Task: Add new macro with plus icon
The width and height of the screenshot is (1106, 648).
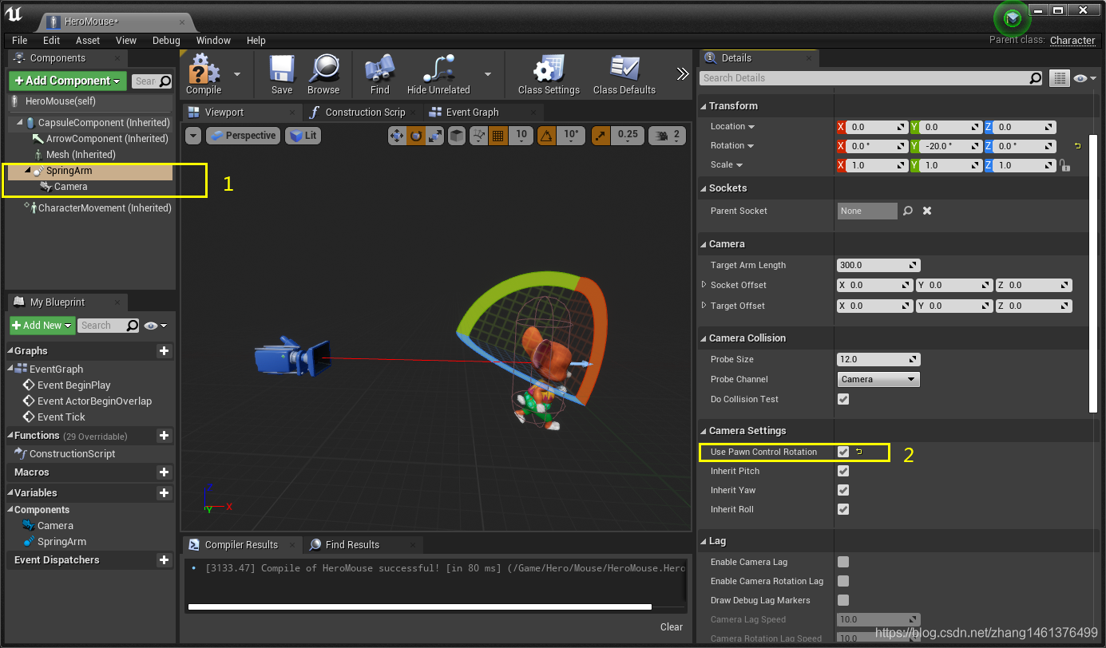Action: [x=164, y=472]
